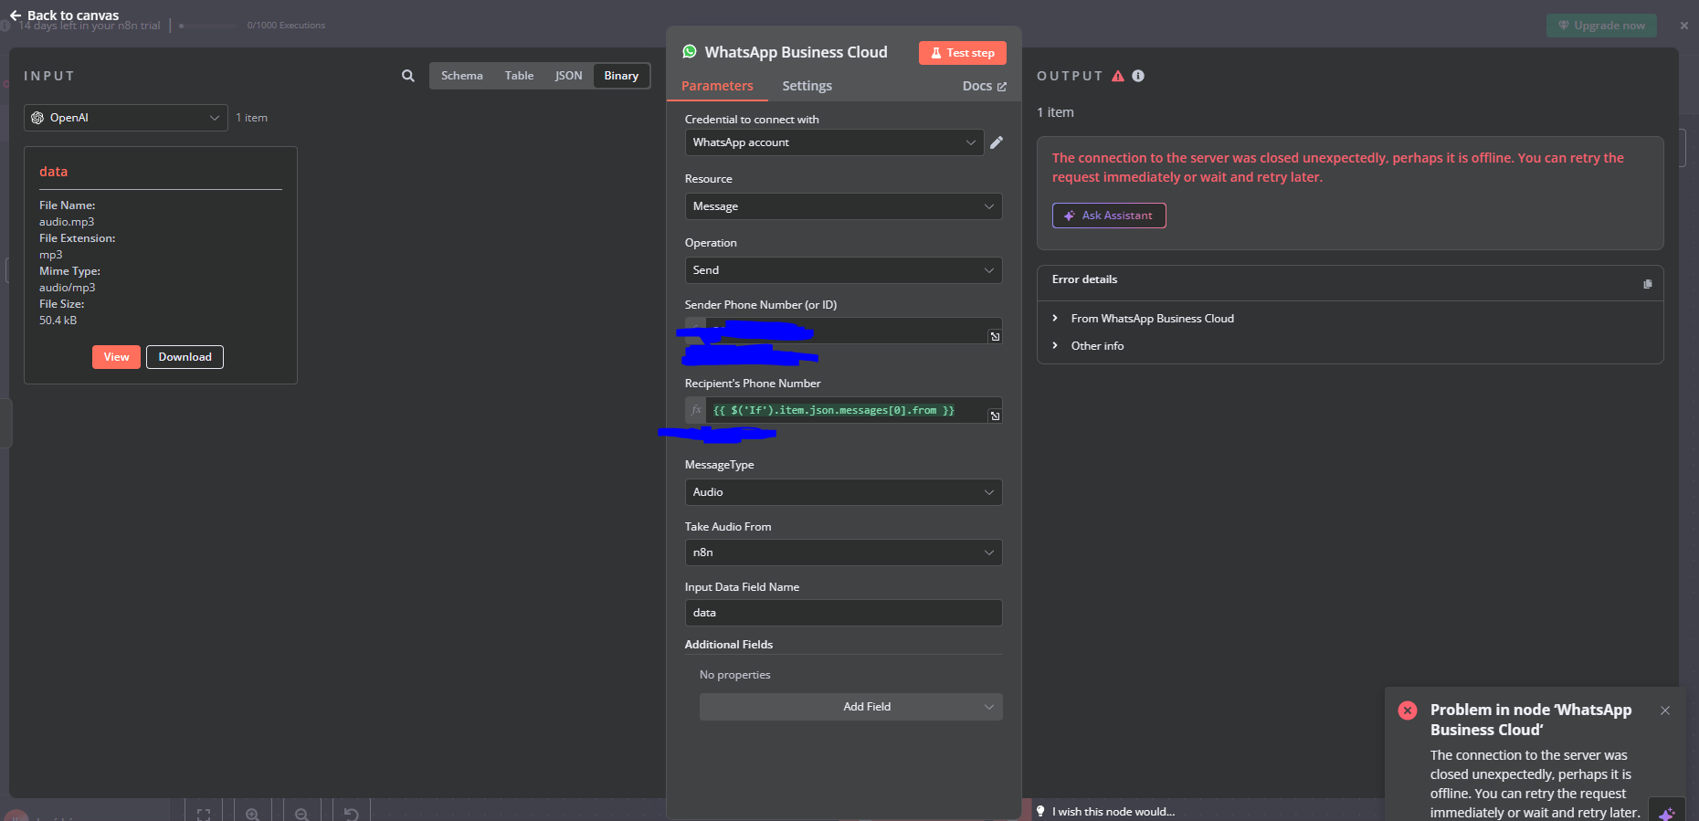The image size is (1699, 821).
Task: Open OpenAI input node dropdown
Action: point(126,118)
